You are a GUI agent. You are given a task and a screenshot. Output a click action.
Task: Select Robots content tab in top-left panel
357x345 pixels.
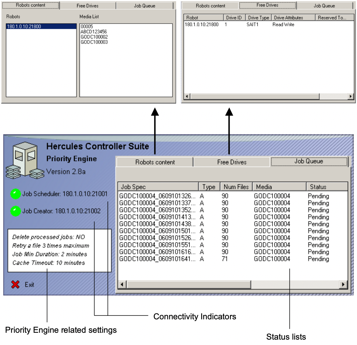30,5
